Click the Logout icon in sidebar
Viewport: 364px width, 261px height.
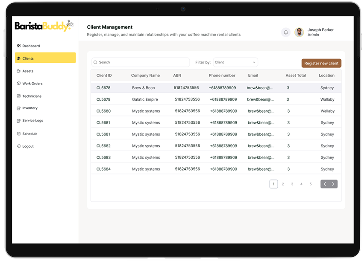[19, 146]
